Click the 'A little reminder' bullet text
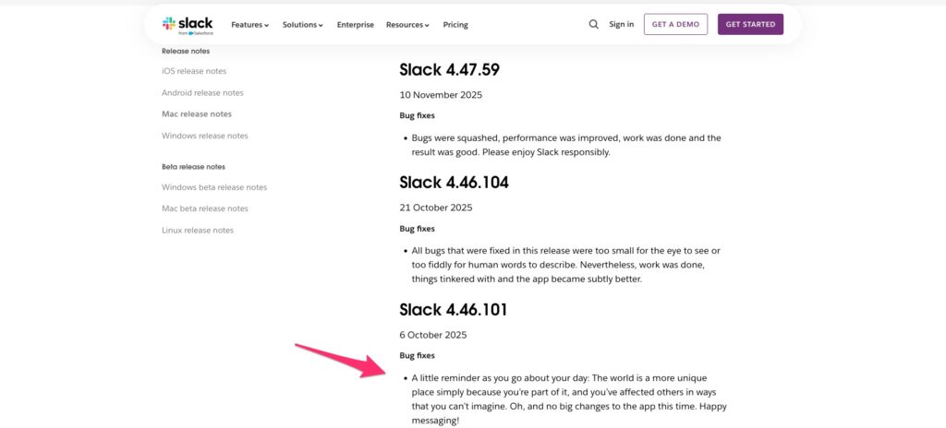This screenshot has height=428, width=946. 569,399
